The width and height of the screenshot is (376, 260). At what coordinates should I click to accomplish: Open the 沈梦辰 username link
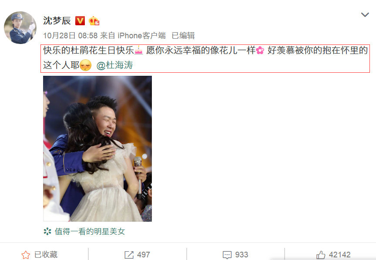point(57,20)
